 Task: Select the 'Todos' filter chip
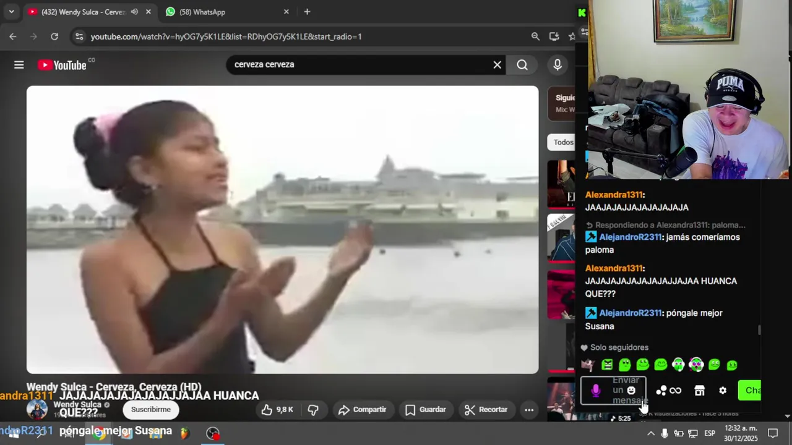tap(562, 142)
